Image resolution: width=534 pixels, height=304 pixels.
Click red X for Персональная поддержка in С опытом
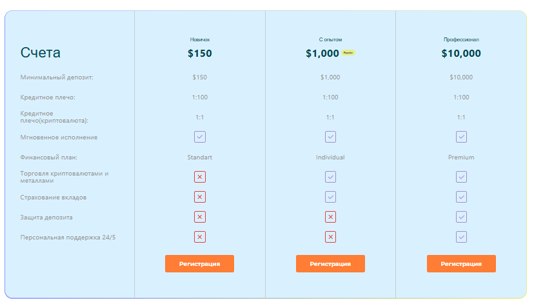[330, 237]
